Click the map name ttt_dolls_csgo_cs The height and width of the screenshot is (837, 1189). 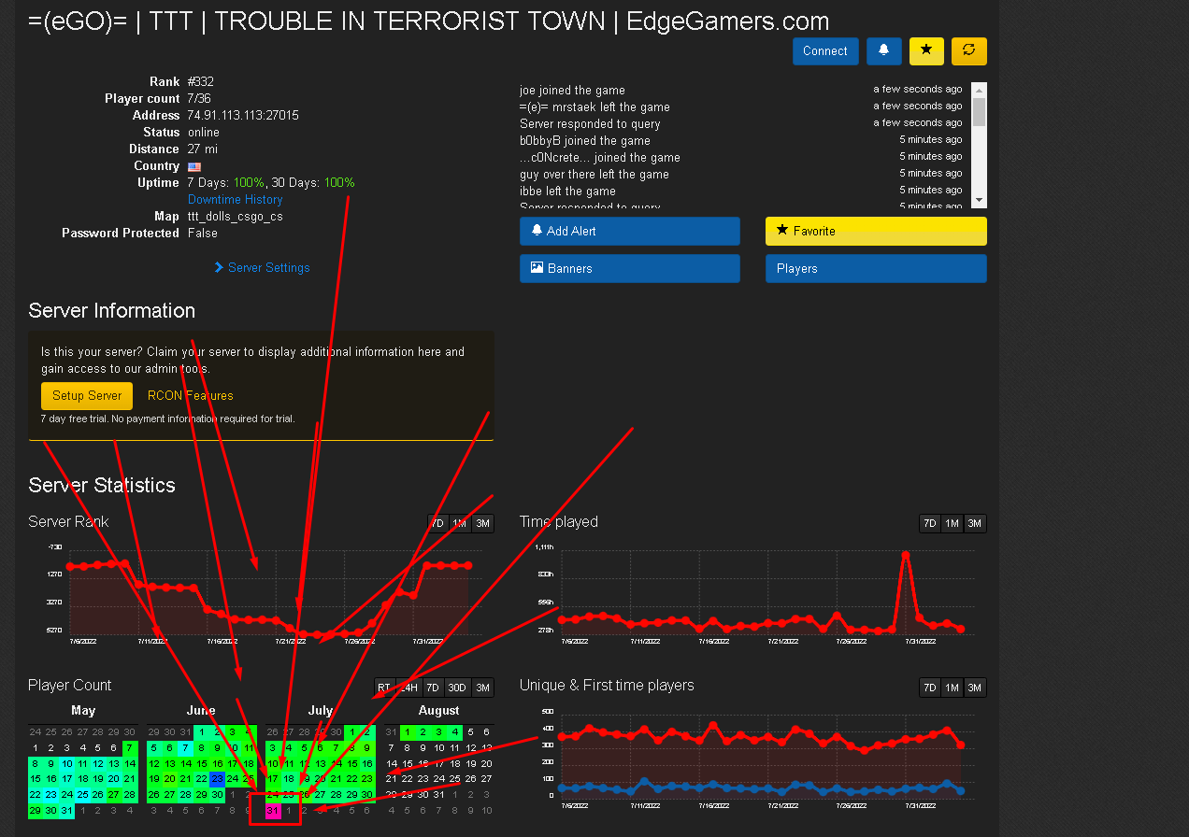pos(236,217)
